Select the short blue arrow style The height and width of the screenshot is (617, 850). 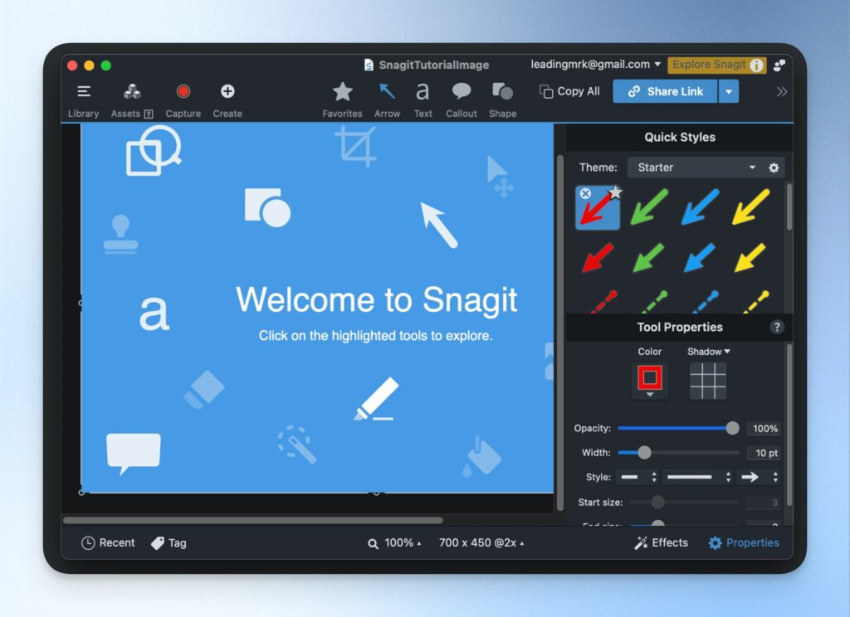(x=699, y=257)
